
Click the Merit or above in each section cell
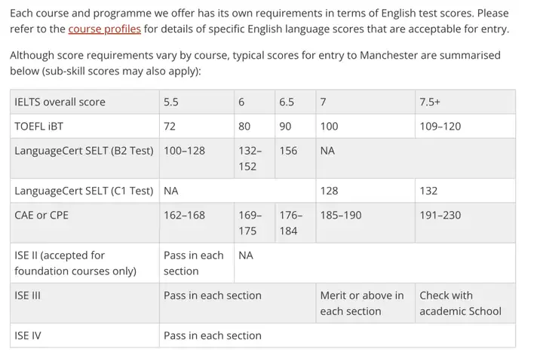[365, 303]
